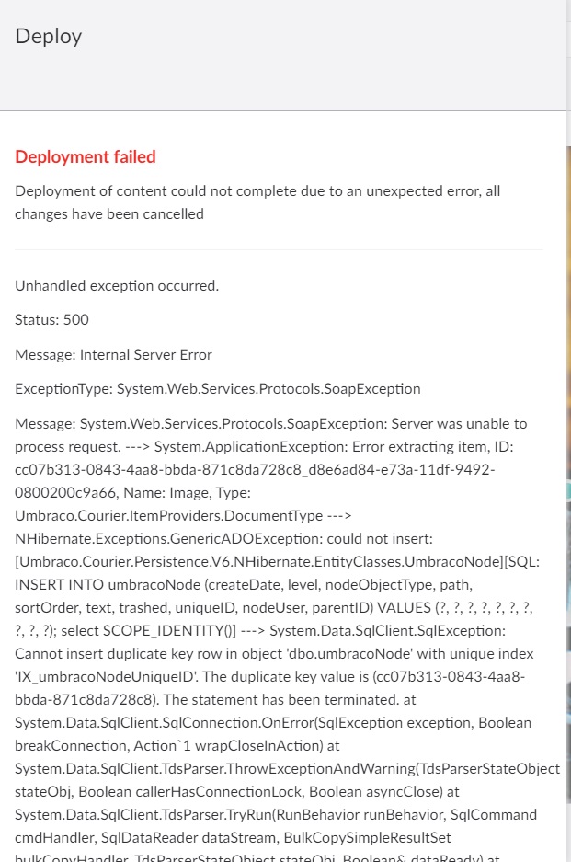Click the SqlConnection.OnError stack trace line

click(x=273, y=722)
